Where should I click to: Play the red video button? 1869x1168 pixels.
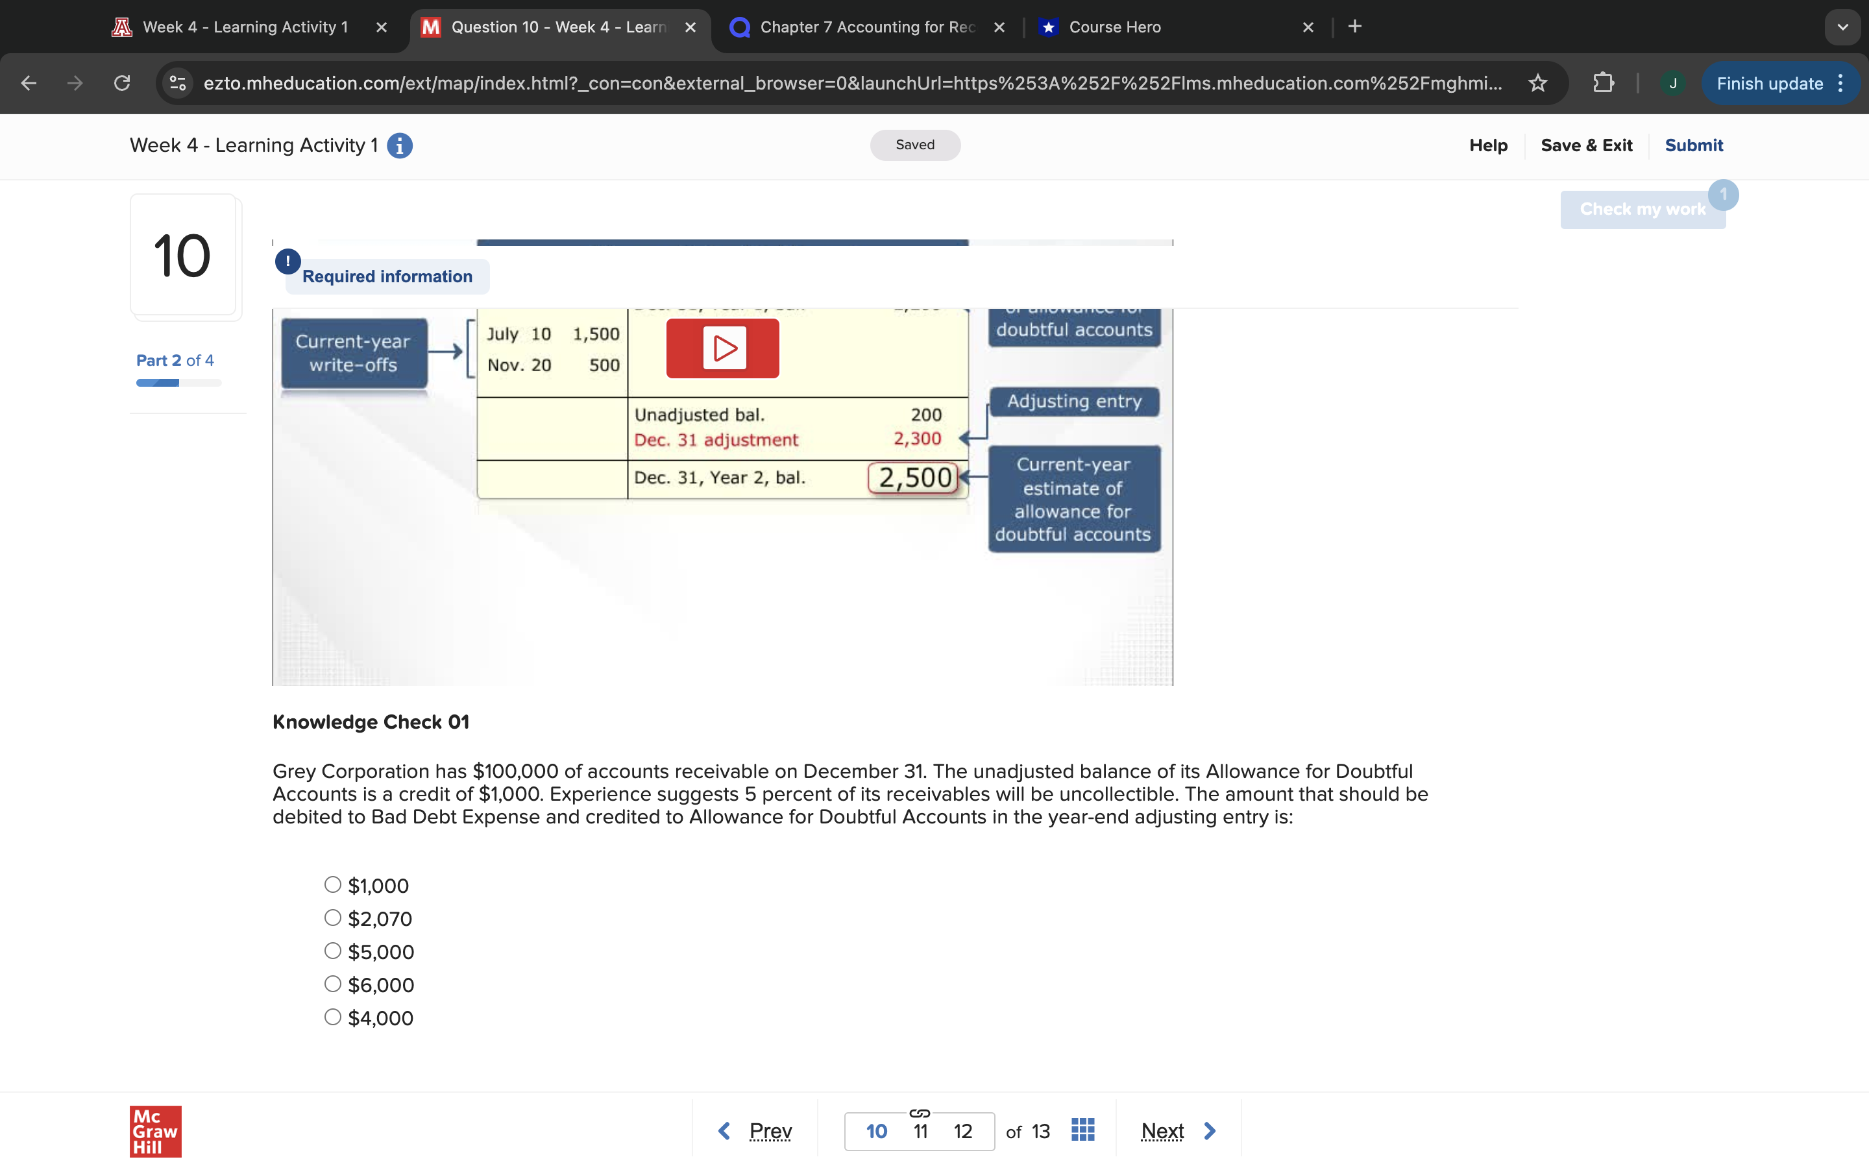[722, 348]
